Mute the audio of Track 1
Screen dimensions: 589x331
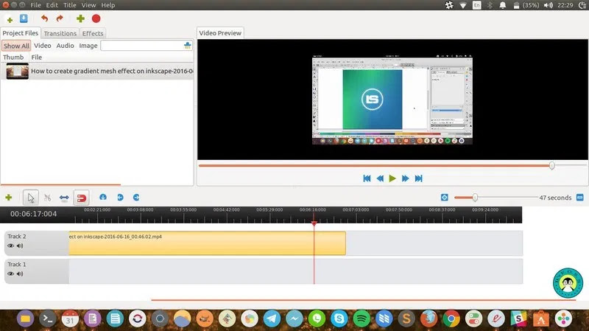(x=20, y=273)
